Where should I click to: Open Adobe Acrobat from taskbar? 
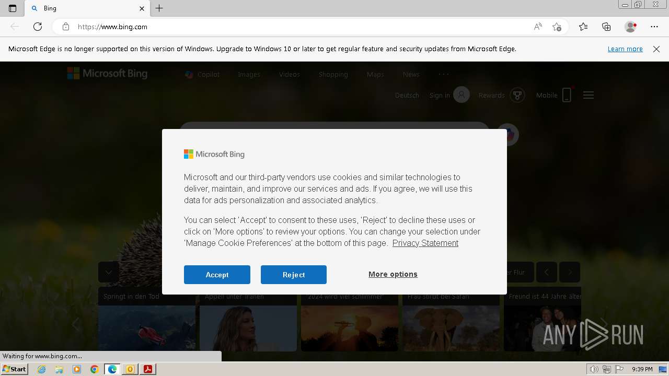tap(148, 369)
